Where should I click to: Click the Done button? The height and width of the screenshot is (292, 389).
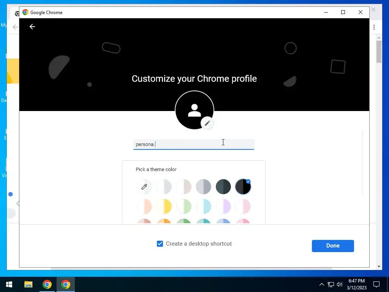(x=333, y=246)
